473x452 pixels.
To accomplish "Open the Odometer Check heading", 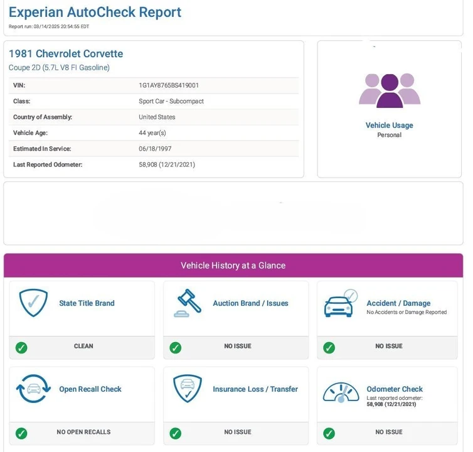I will (x=395, y=389).
